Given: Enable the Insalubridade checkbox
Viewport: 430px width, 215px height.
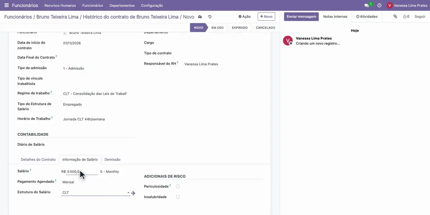Looking at the screenshot, I should click(178, 197).
